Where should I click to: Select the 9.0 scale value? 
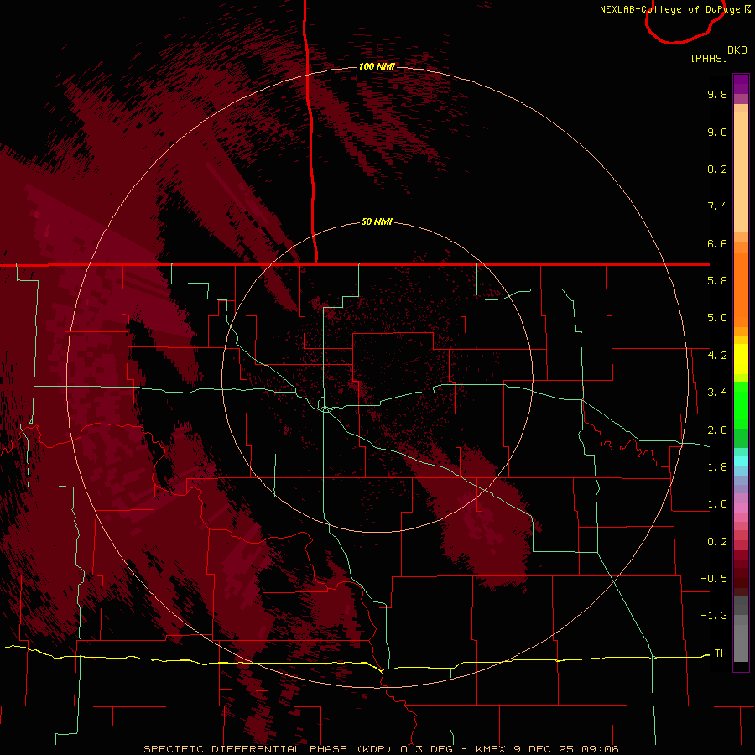(717, 132)
